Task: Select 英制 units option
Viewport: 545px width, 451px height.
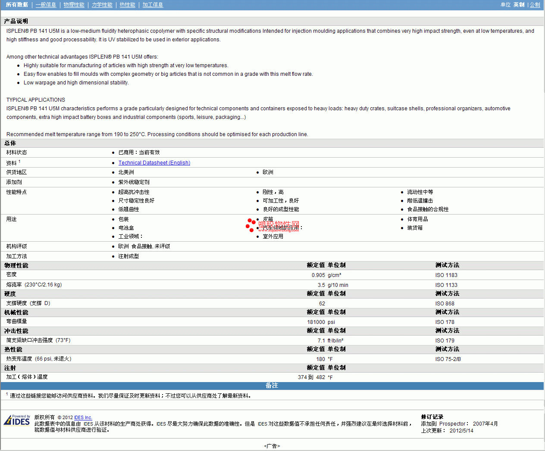Action: [x=519, y=5]
